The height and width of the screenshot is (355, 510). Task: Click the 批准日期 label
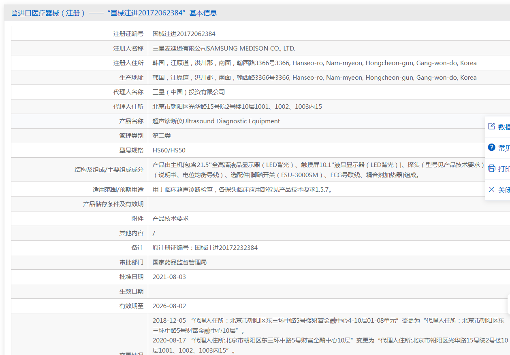pos(131,277)
